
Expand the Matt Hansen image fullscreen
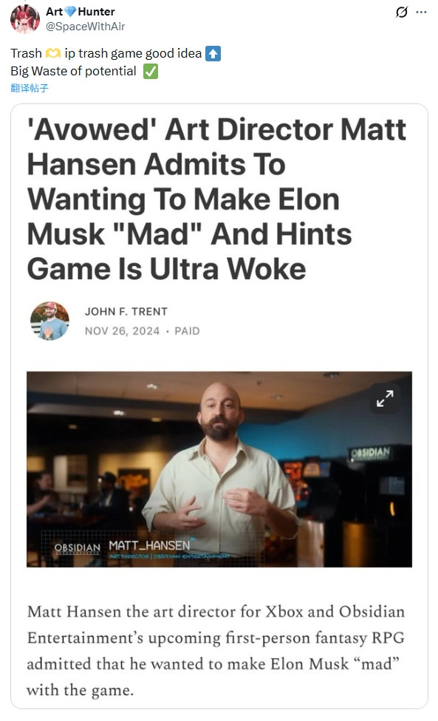(x=385, y=399)
